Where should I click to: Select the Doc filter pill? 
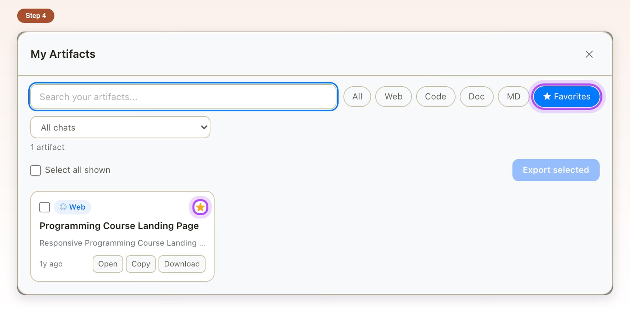tap(476, 97)
